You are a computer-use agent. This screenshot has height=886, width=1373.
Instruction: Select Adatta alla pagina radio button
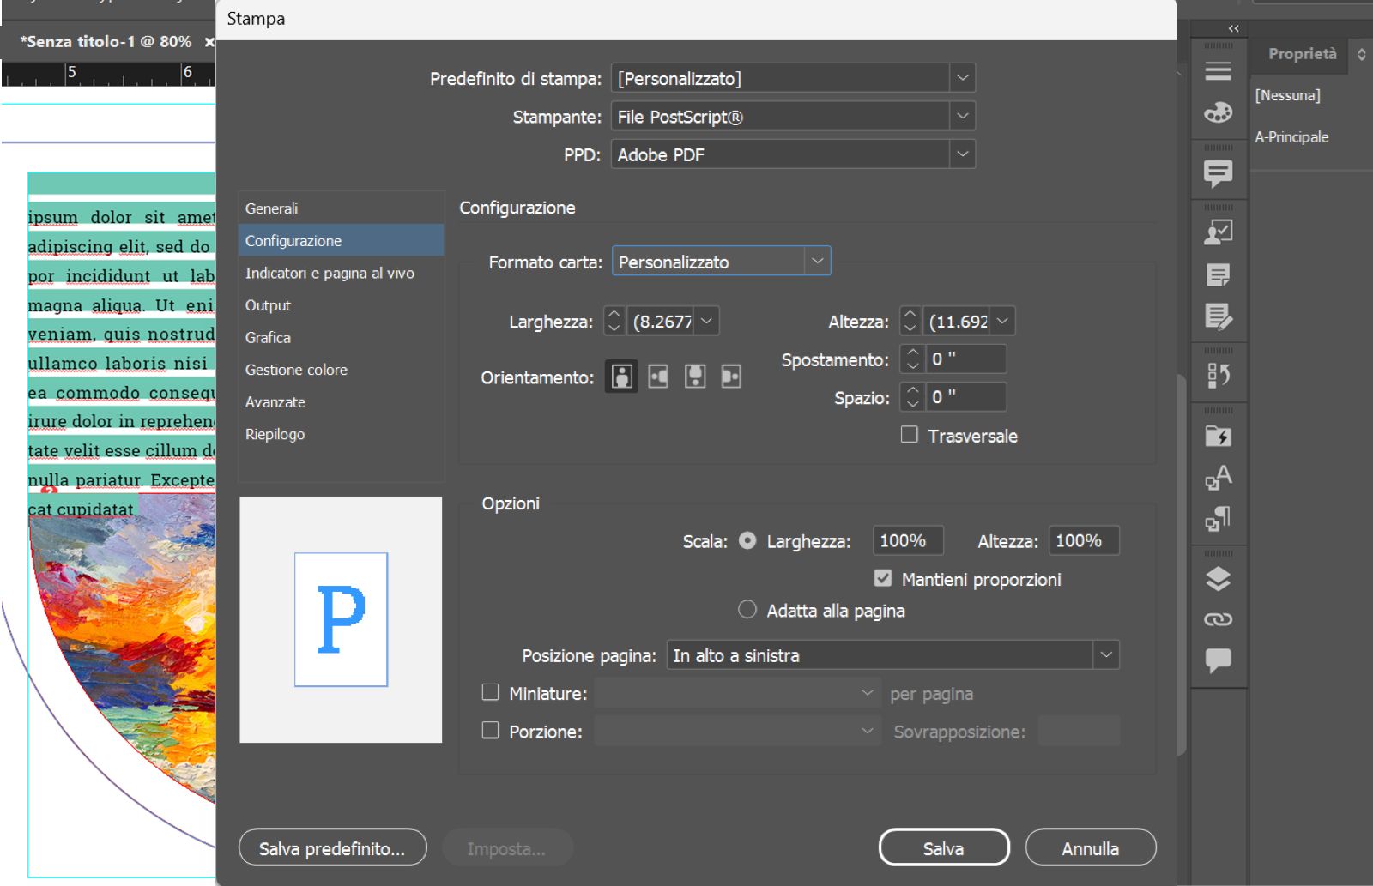(x=747, y=610)
